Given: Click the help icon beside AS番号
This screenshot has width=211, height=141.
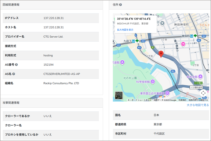Looking at the screenshot, I should coord(17,65).
